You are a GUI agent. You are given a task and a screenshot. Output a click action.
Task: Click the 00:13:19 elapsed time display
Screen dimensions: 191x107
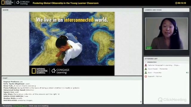click(x=182, y=3)
